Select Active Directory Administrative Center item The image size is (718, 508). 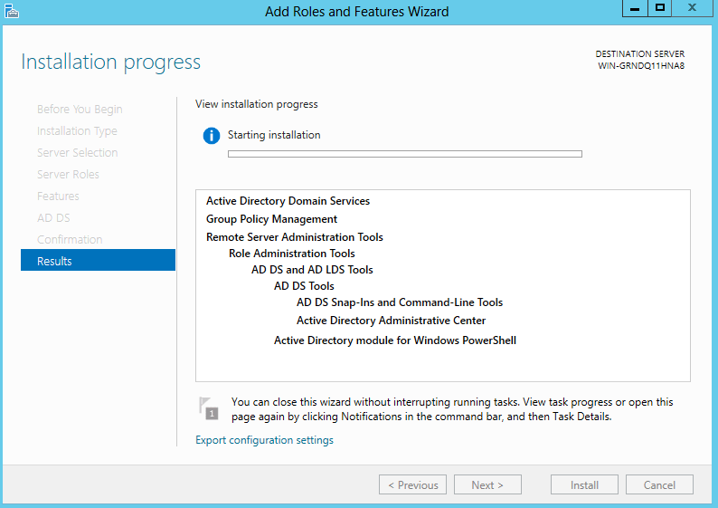pos(391,321)
